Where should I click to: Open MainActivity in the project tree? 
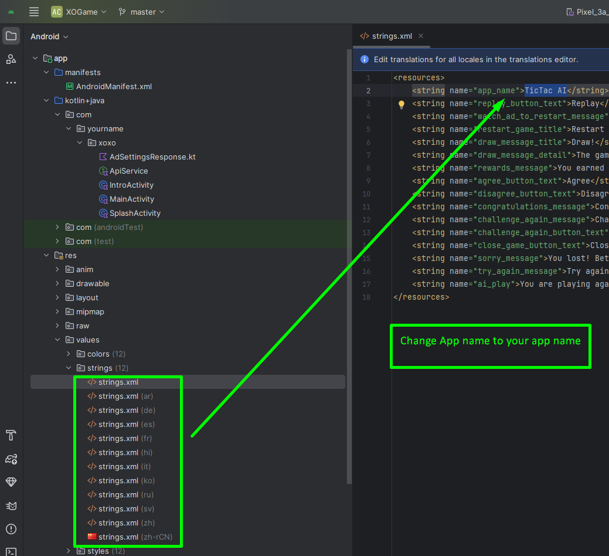pyautogui.click(x=131, y=199)
